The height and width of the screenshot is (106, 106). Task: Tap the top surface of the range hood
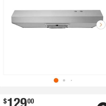coord(57,13)
